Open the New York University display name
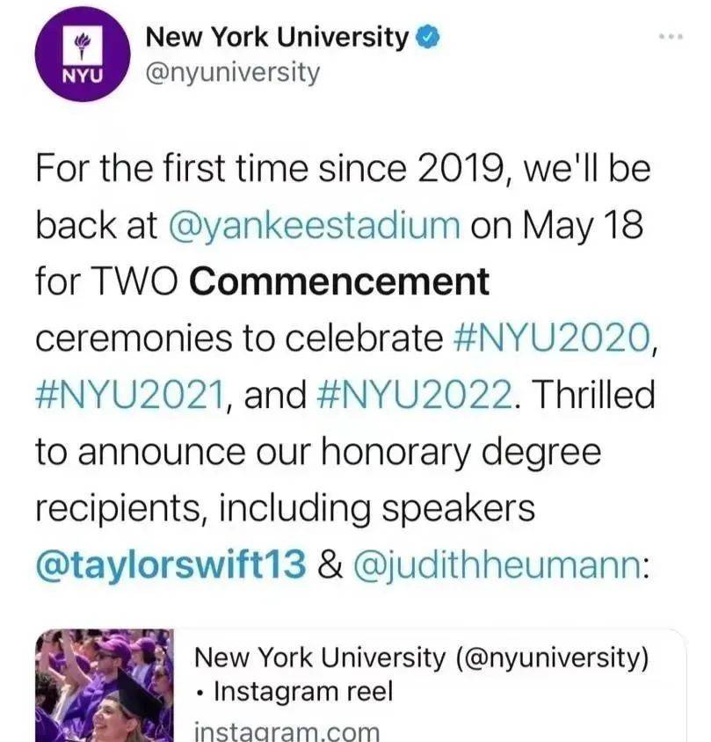Screen dimensions: 711x742 pos(277,38)
